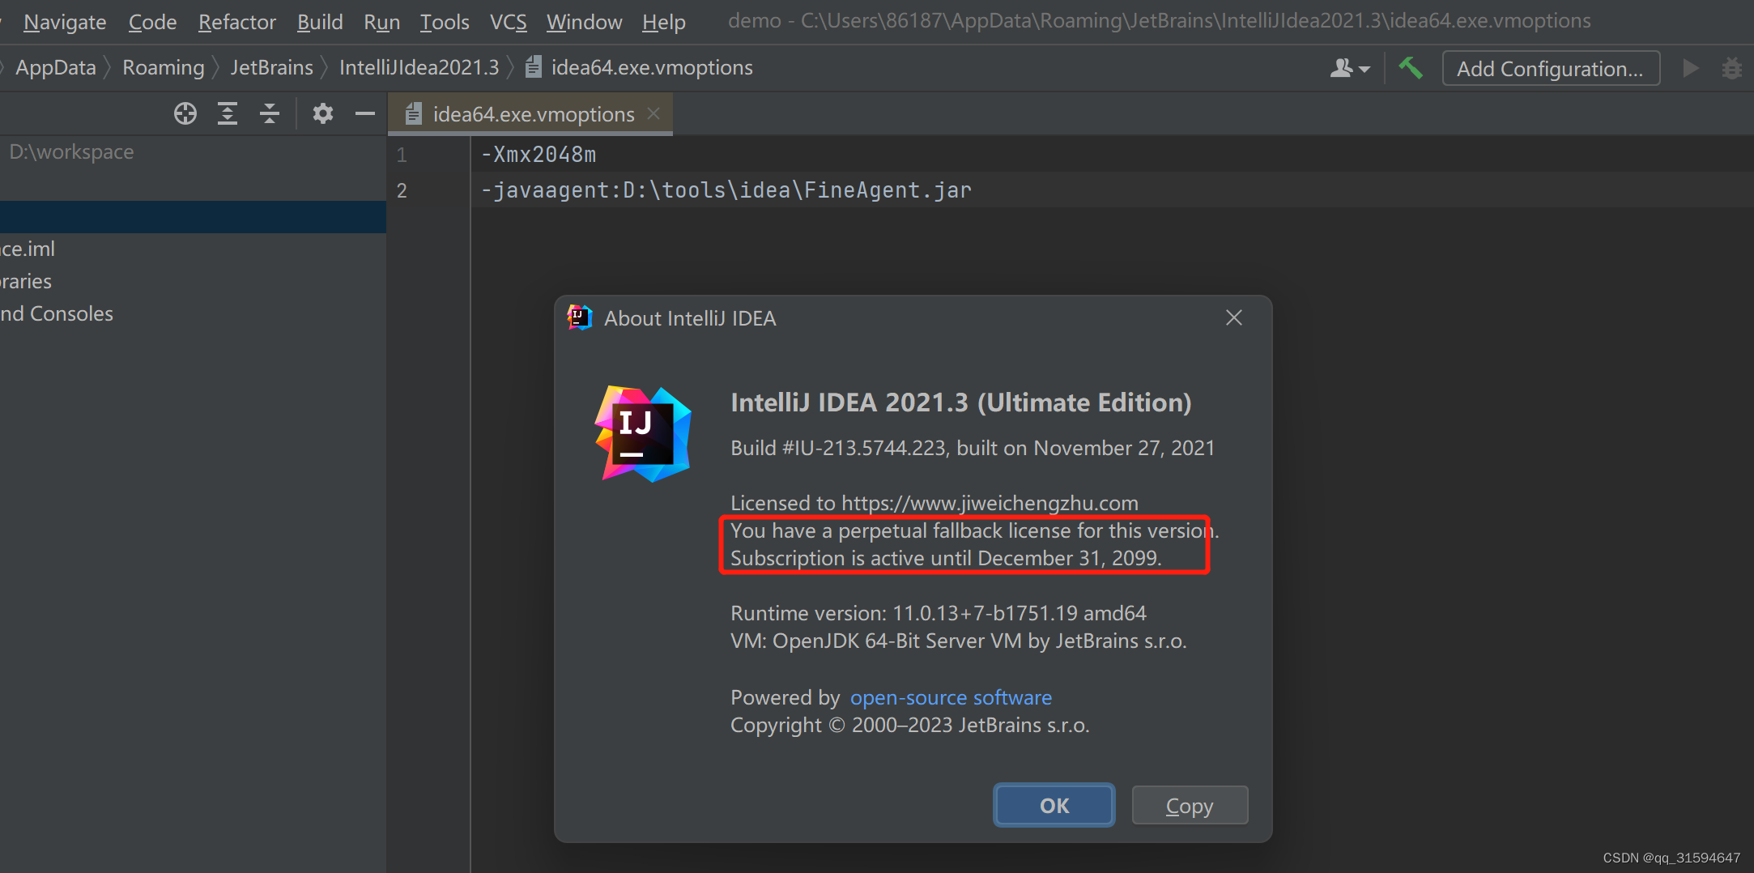Open the Code menu

tap(152, 22)
